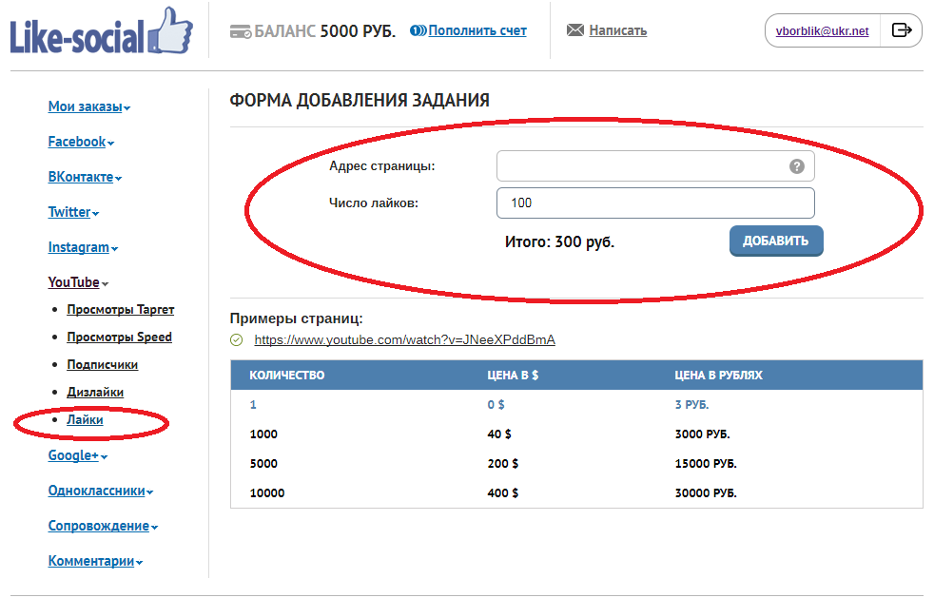Click the Итого: 300 руб. total
Viewport: 934px width, 598px height.
tap(559, 241)
